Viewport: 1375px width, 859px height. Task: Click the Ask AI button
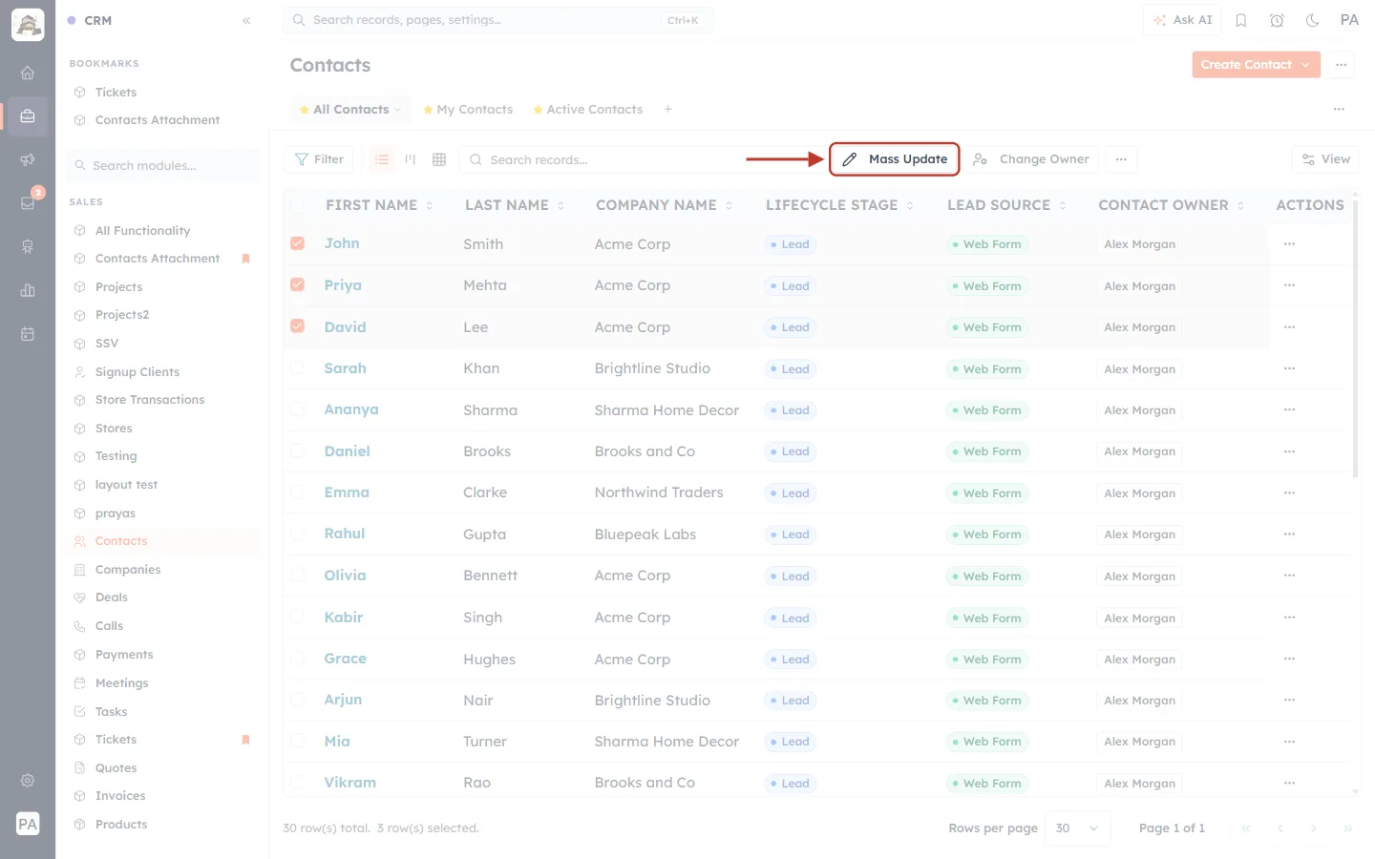[1182, 20]
